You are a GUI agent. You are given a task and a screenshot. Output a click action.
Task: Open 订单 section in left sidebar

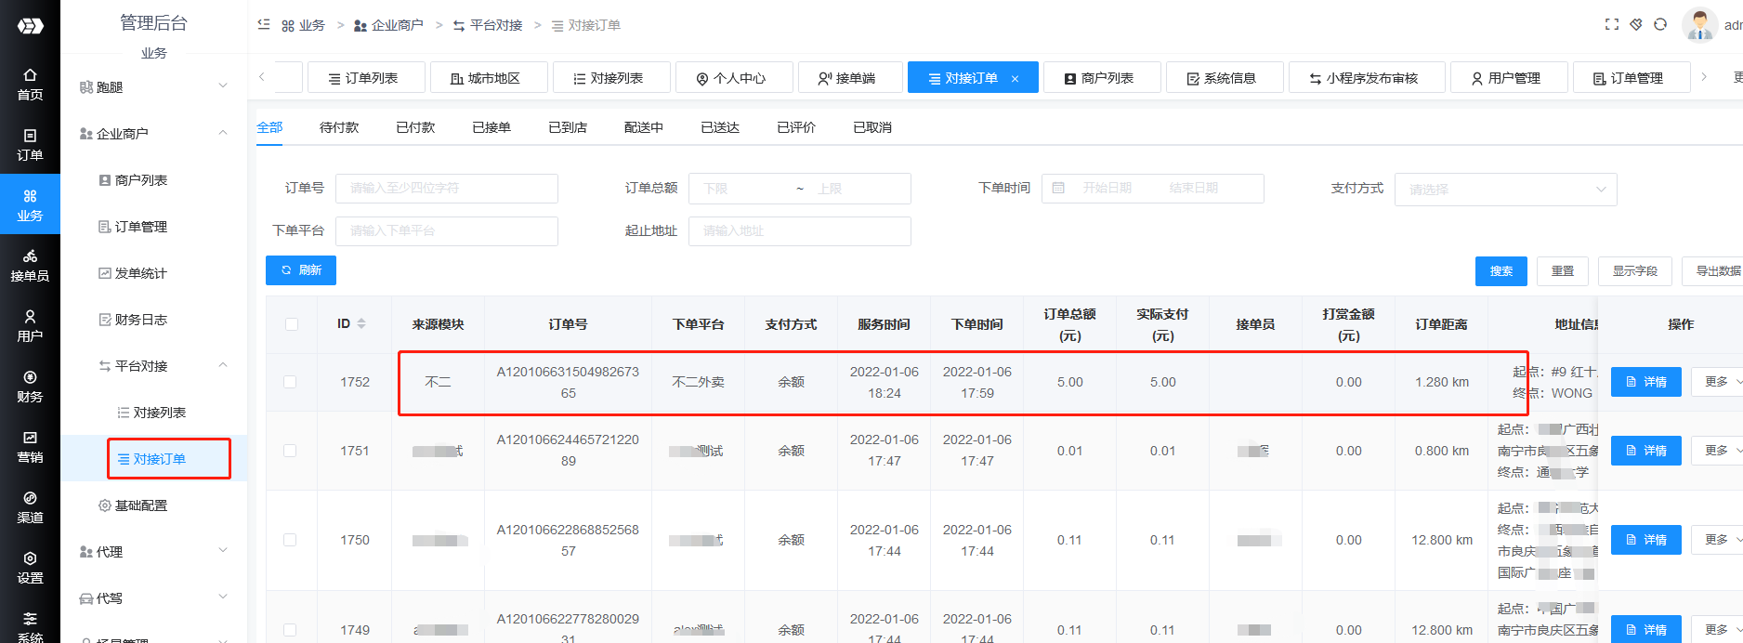(x=30, y=144)
